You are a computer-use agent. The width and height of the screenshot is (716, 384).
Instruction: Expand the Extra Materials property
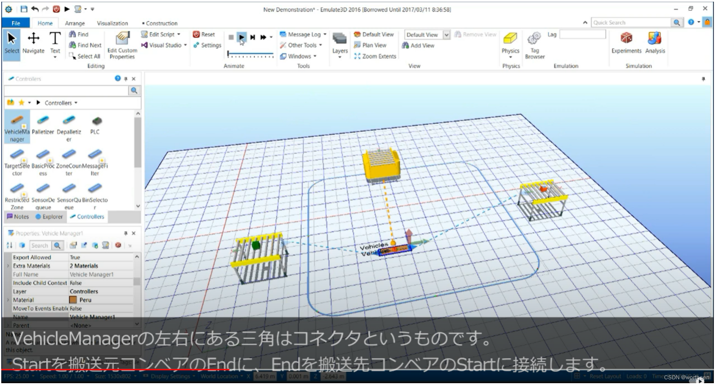click(x=8, y=266)
